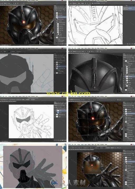Select Layers tab in gray helmet render screenshot

click(x=124, y=54)
